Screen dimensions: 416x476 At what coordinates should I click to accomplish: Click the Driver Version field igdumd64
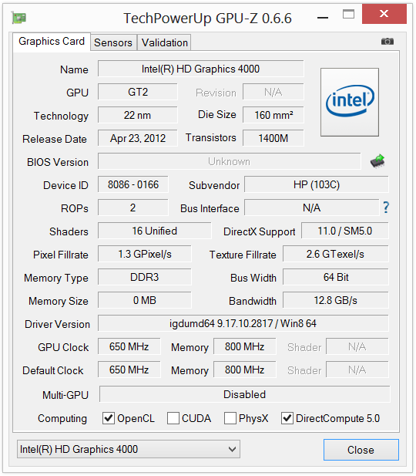[x=243, y=323]
